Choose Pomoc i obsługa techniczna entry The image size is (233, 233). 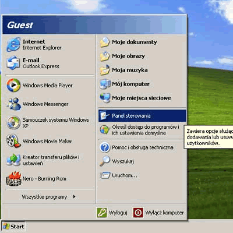142,147
